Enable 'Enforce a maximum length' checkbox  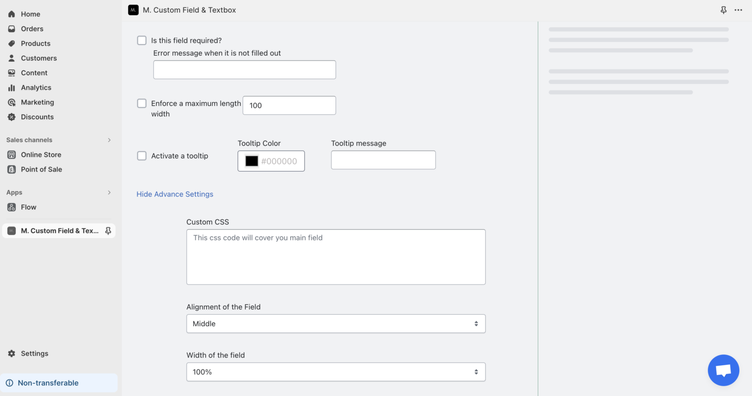(142, 103)
